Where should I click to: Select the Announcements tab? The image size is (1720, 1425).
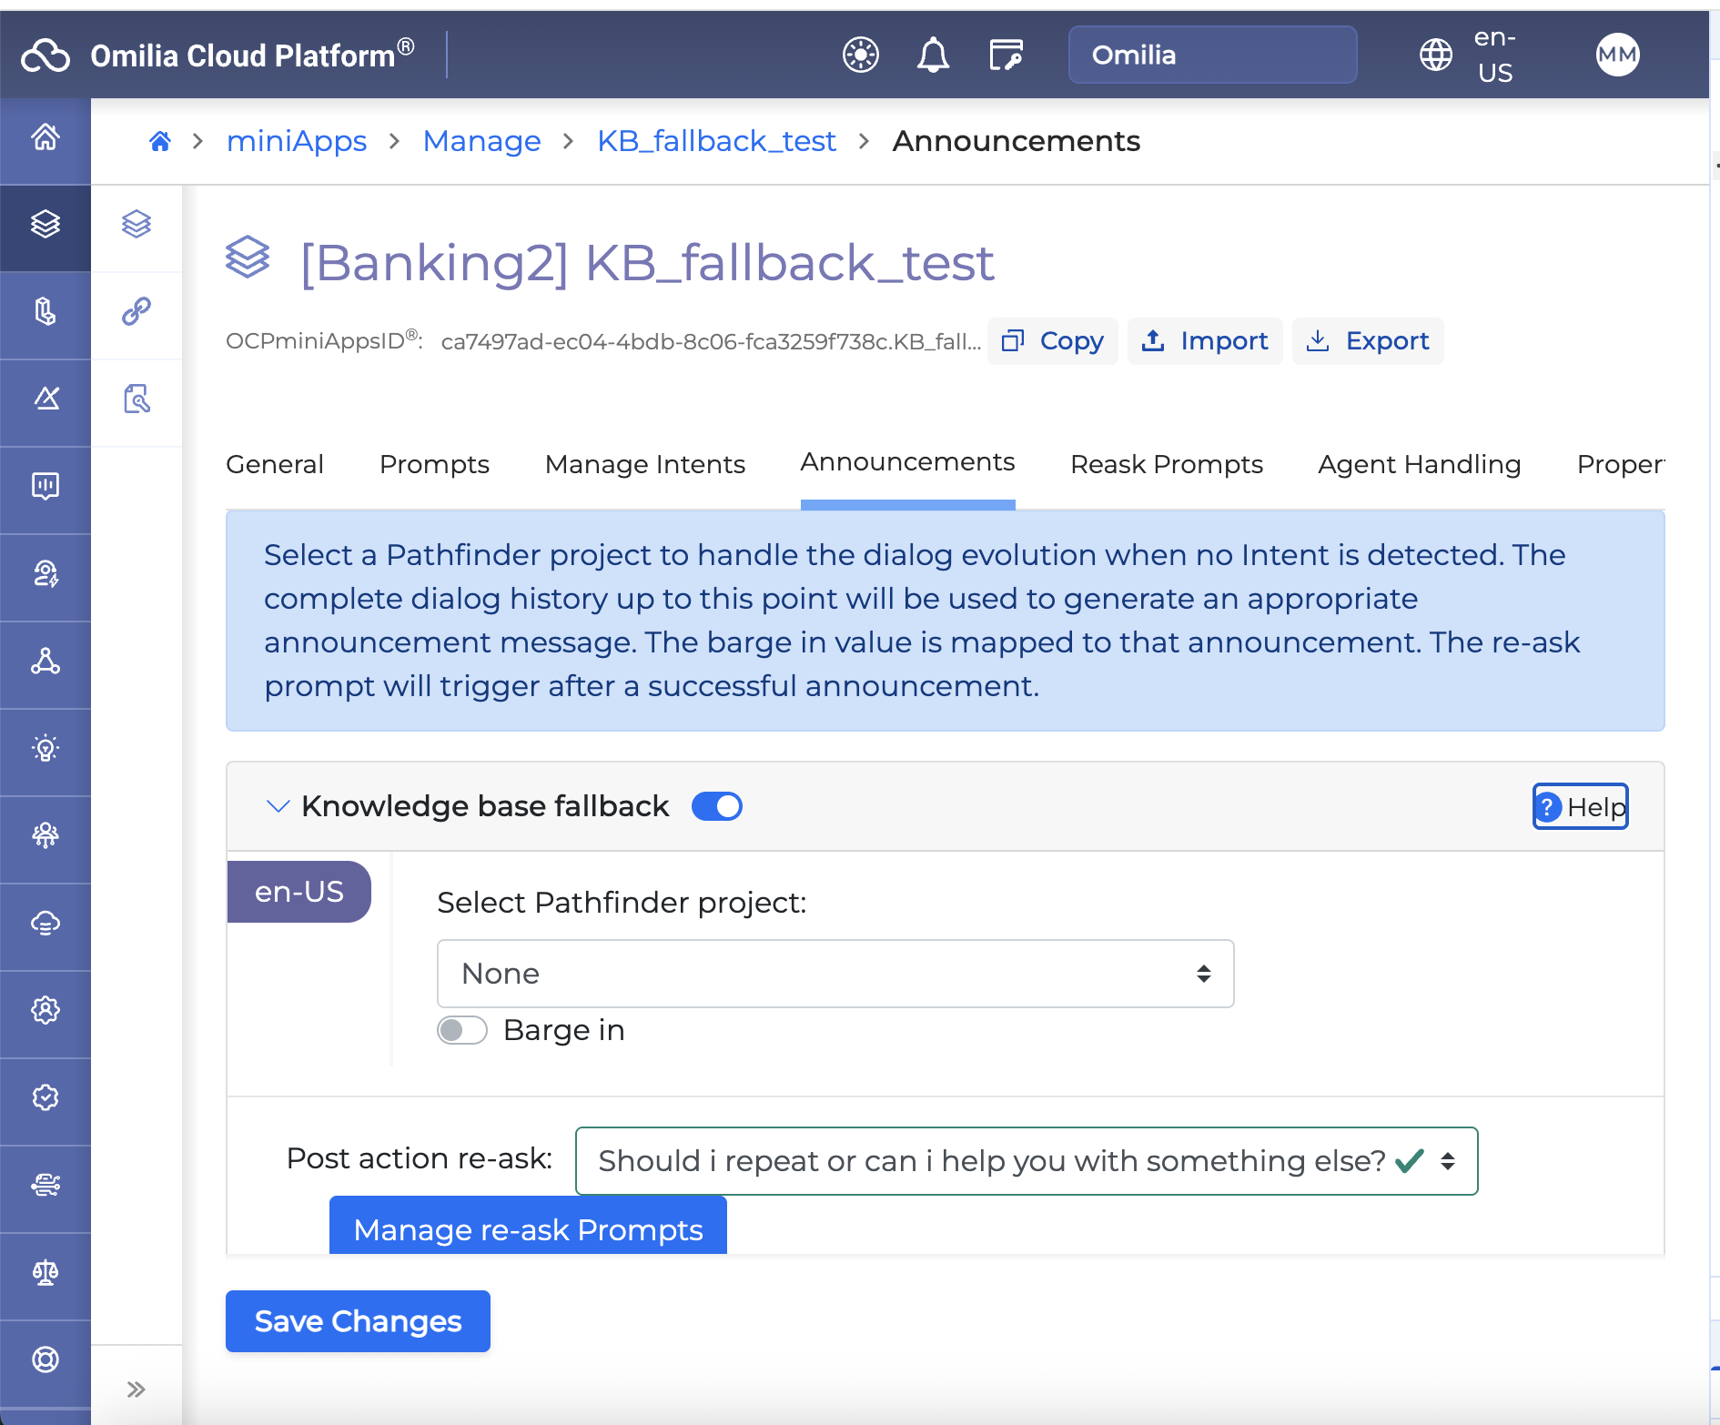(x=907, y=462)
